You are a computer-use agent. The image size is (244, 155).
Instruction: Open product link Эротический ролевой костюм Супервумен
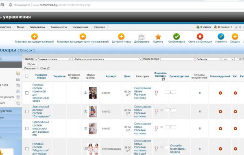pos(41,112)
